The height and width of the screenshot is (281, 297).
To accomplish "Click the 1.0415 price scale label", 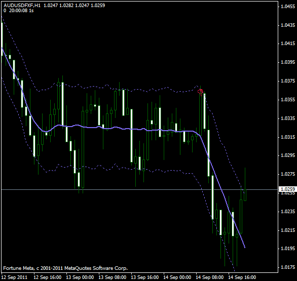I will pos(288,44).
